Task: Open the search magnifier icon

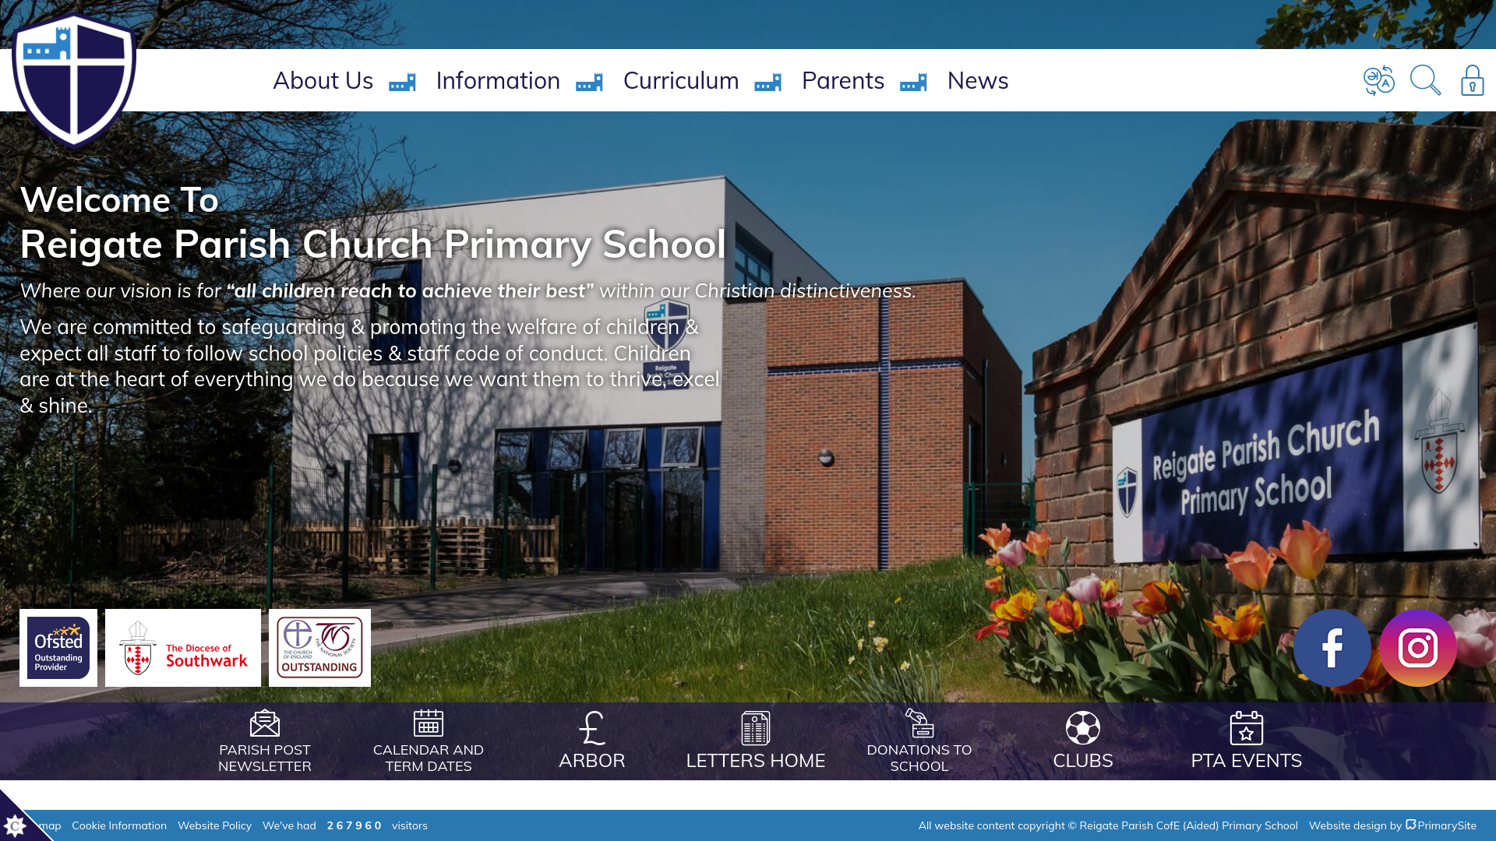Action: (x=1426, y=80)
